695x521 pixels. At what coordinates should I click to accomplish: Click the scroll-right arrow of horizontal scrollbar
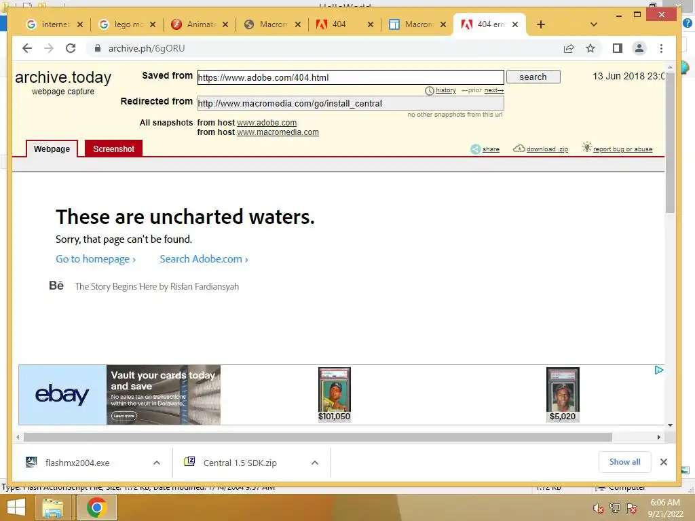click(658, 438)
